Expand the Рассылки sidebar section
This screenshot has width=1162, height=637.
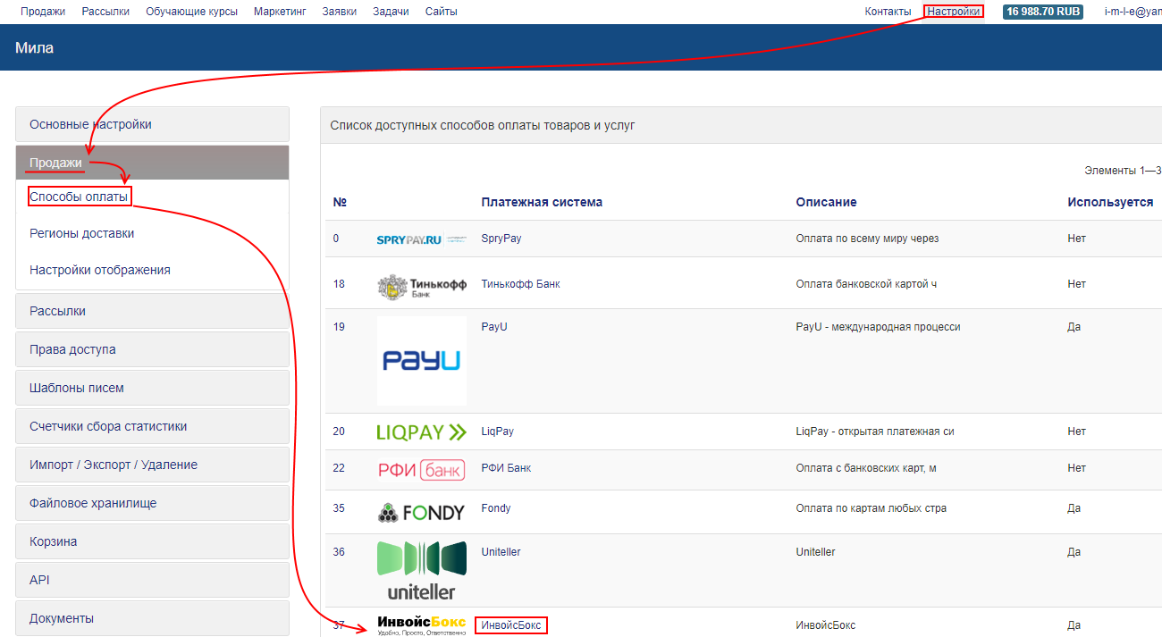pos(152,311)
